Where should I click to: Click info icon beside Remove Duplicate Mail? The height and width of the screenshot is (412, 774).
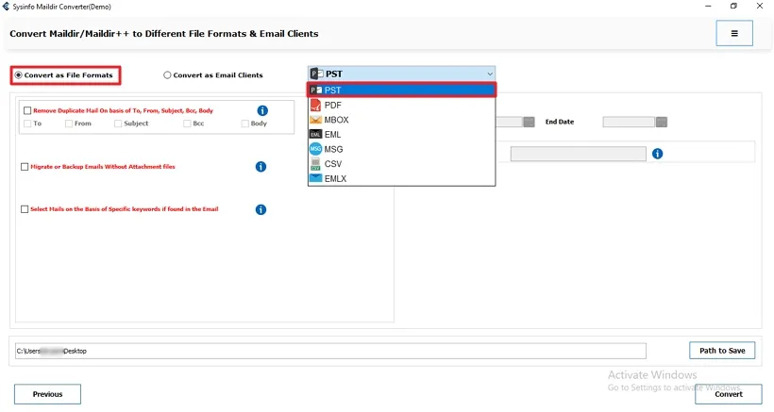pyautogui.click(x=262, y=110)
